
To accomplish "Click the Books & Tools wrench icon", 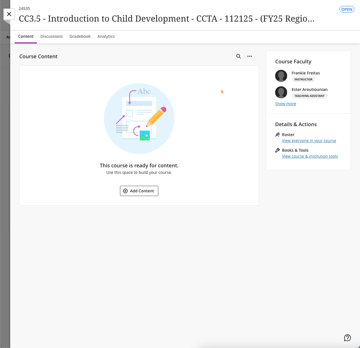I will [x=277, y=150].
